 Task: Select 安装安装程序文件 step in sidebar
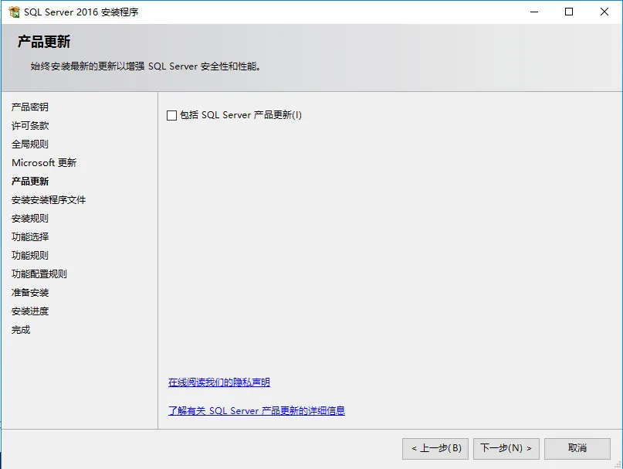(49, 199)
